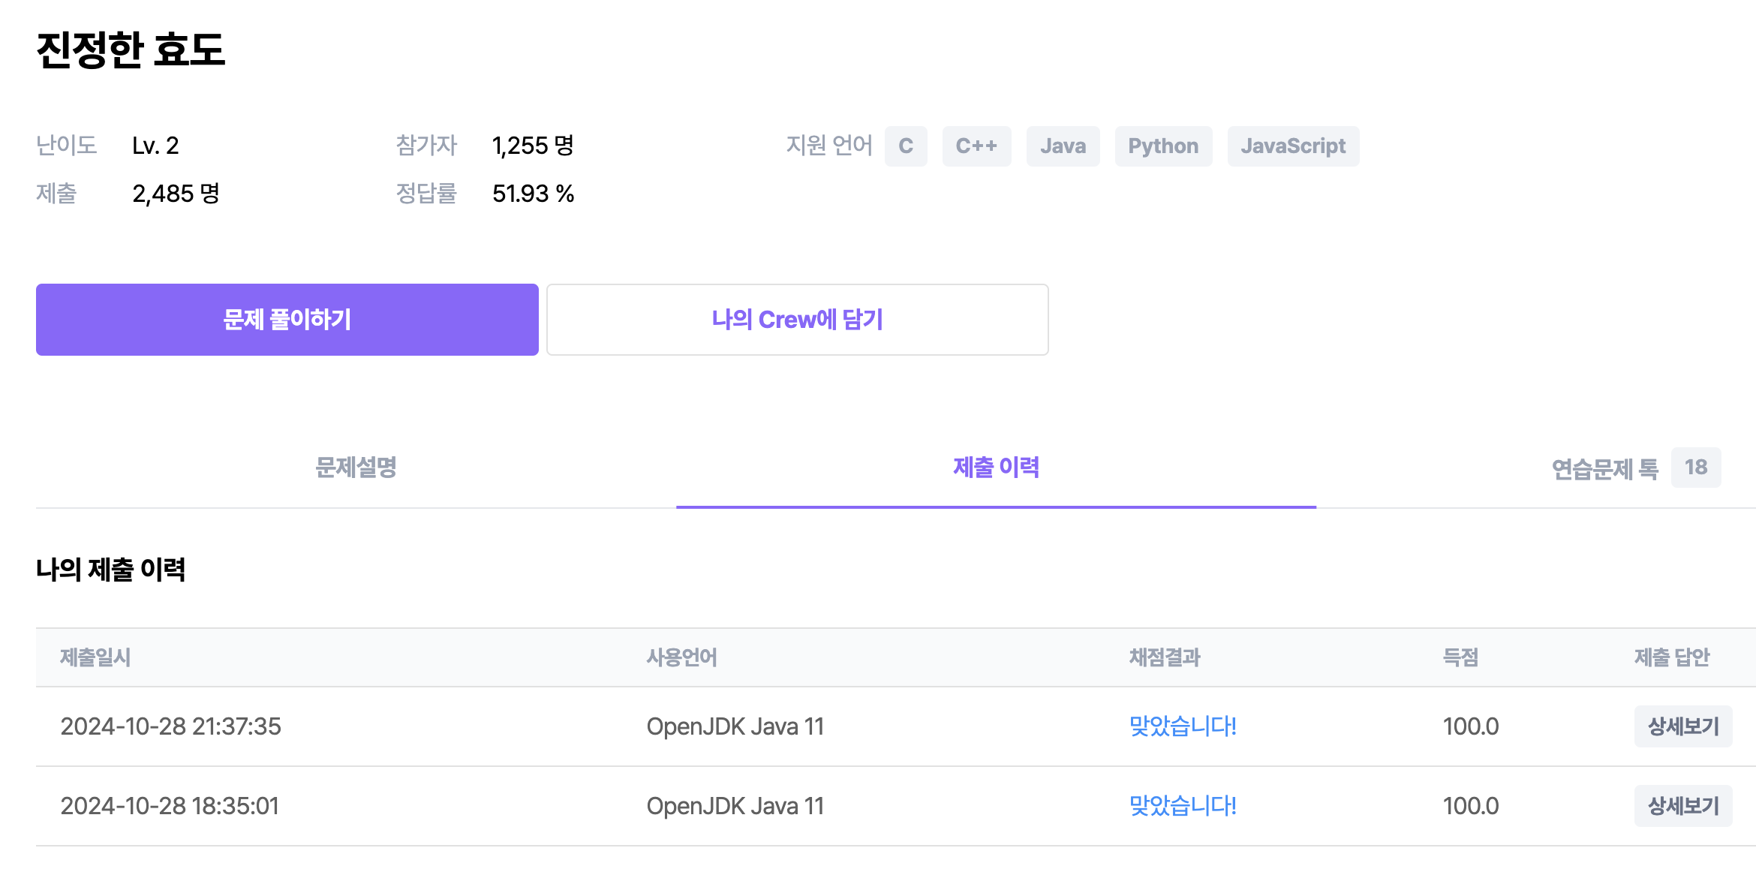This screenshot has width=1756, height=875.
Task: Click 나의 Crew에 담기 button
Action: click(797, 320)
